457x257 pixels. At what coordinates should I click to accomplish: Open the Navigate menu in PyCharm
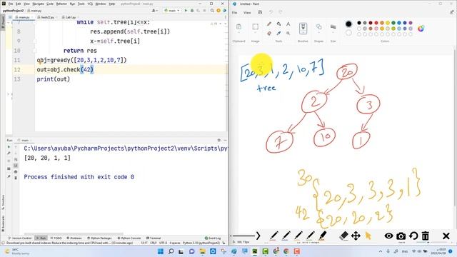pos(38,4)
